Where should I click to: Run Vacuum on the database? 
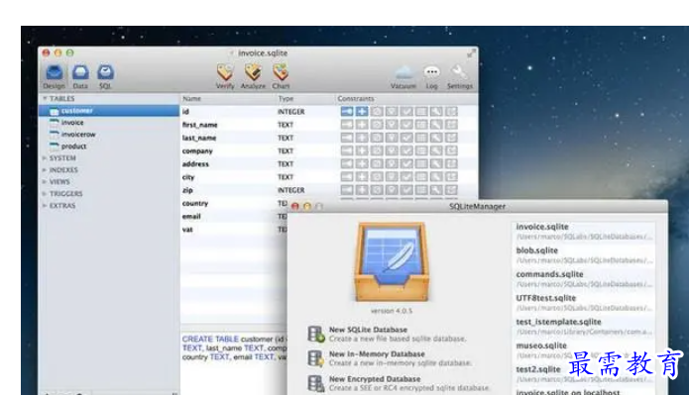(x=403, y=77)
